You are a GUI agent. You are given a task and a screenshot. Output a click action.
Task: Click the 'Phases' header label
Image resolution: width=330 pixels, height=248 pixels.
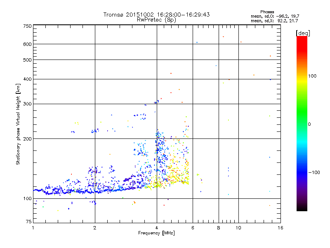(267, 12)
